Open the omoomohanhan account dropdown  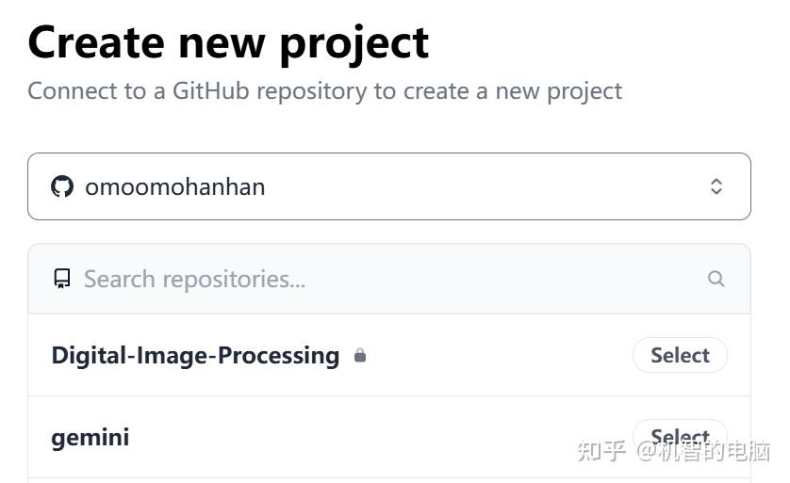[x=388, y=186]
